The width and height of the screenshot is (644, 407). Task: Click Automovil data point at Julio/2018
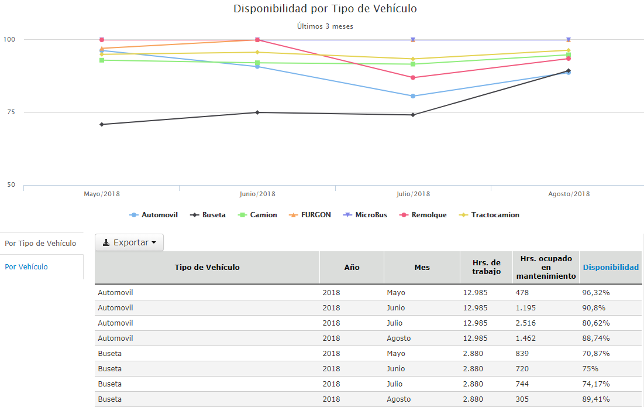[413, 96]
